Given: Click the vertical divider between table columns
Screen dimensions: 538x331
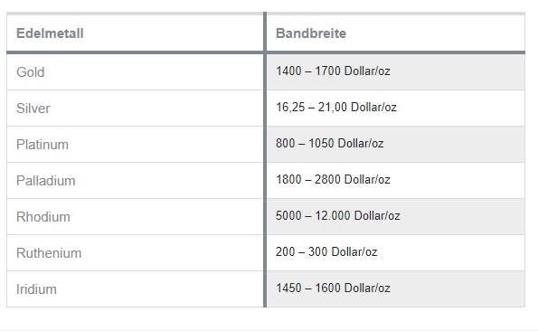Looking at the screenshot, I should coord(265,159).
